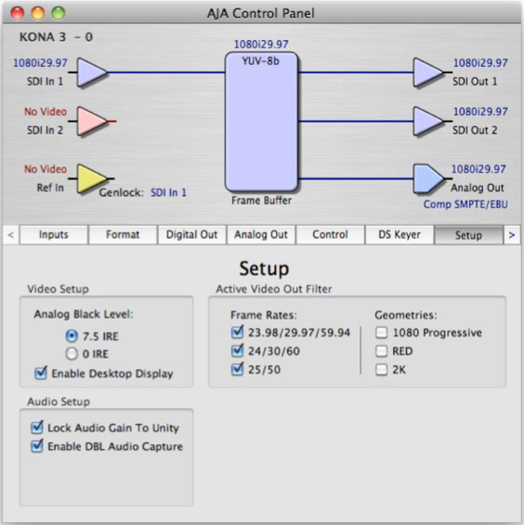The width and height of the screenshot is (524, 525).
Task: Select the Frame Buffer block
Action: coord(261,122)
